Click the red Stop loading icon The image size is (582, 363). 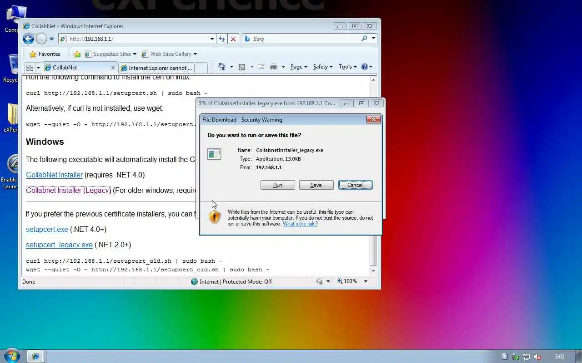coord(233,39)
